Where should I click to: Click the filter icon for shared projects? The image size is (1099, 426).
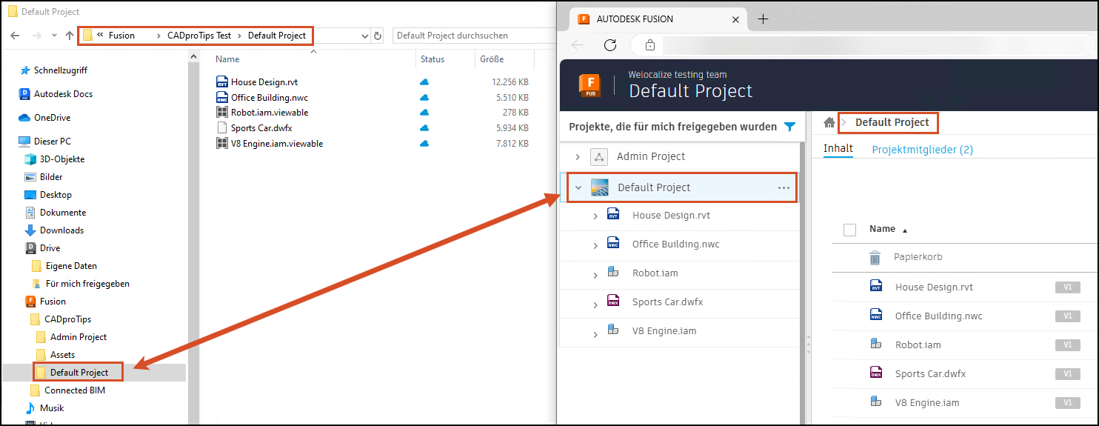click(789, 127)
